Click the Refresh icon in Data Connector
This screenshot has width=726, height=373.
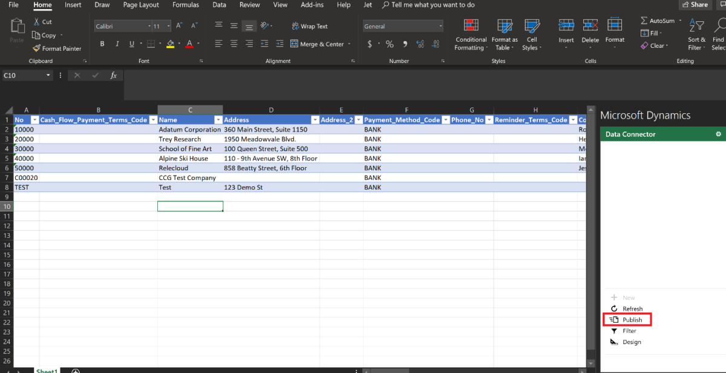[614, 309]
